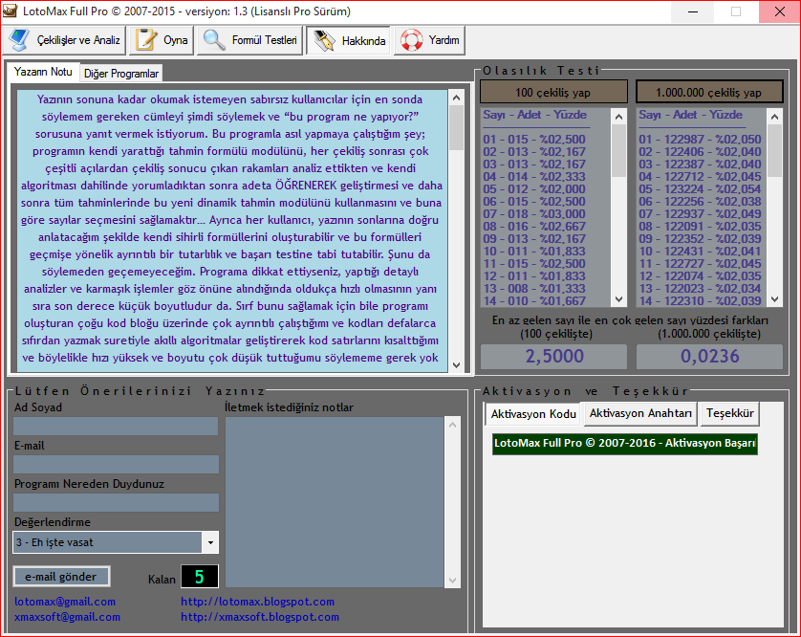The width and height of the screenshot is (801, 637).
Task: Switch to the Teşekkür tab
Action: tap(730, 413)
